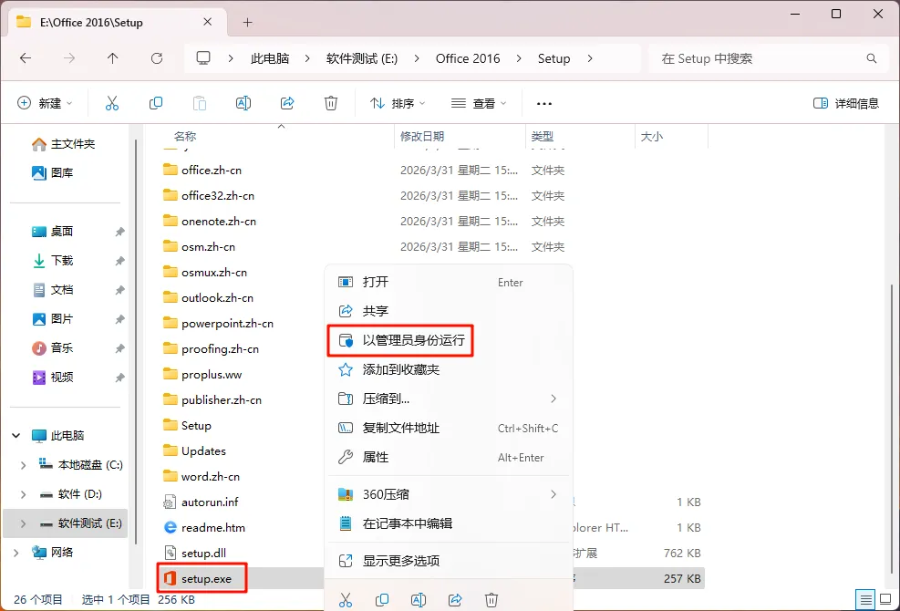Switch to large icons view in status bar
The image size is (900, 611).
(885, 598)
